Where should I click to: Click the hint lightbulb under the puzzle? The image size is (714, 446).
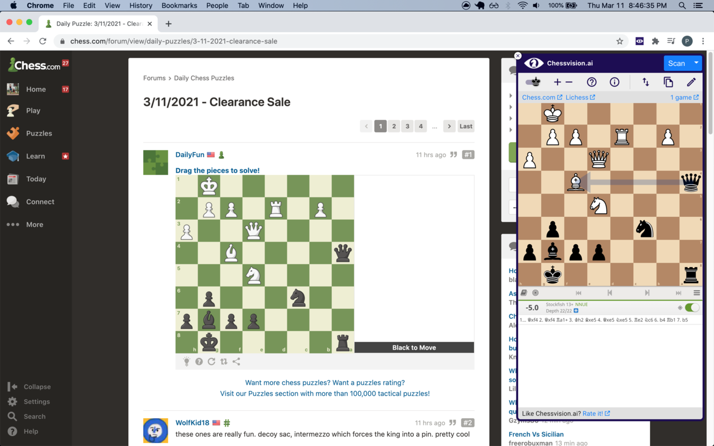tap(186, 361)
